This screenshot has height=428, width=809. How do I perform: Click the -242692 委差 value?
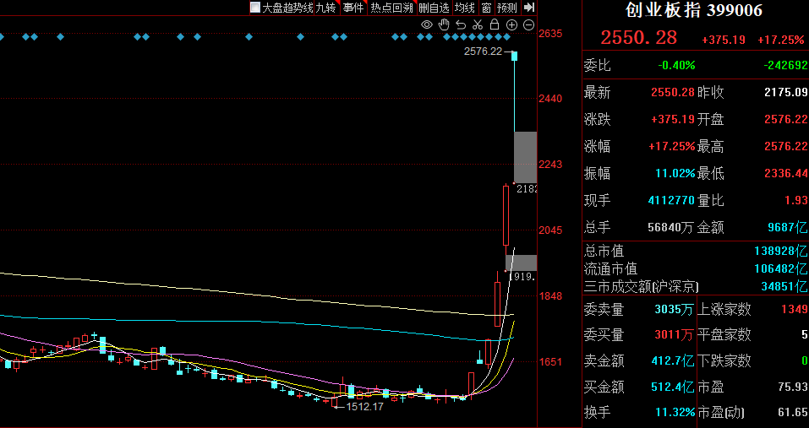point(786,65)
